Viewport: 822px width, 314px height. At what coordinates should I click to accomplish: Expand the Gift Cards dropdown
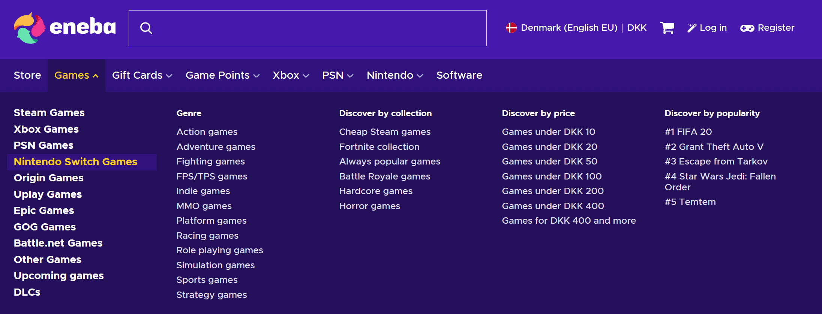coord(142,75)
